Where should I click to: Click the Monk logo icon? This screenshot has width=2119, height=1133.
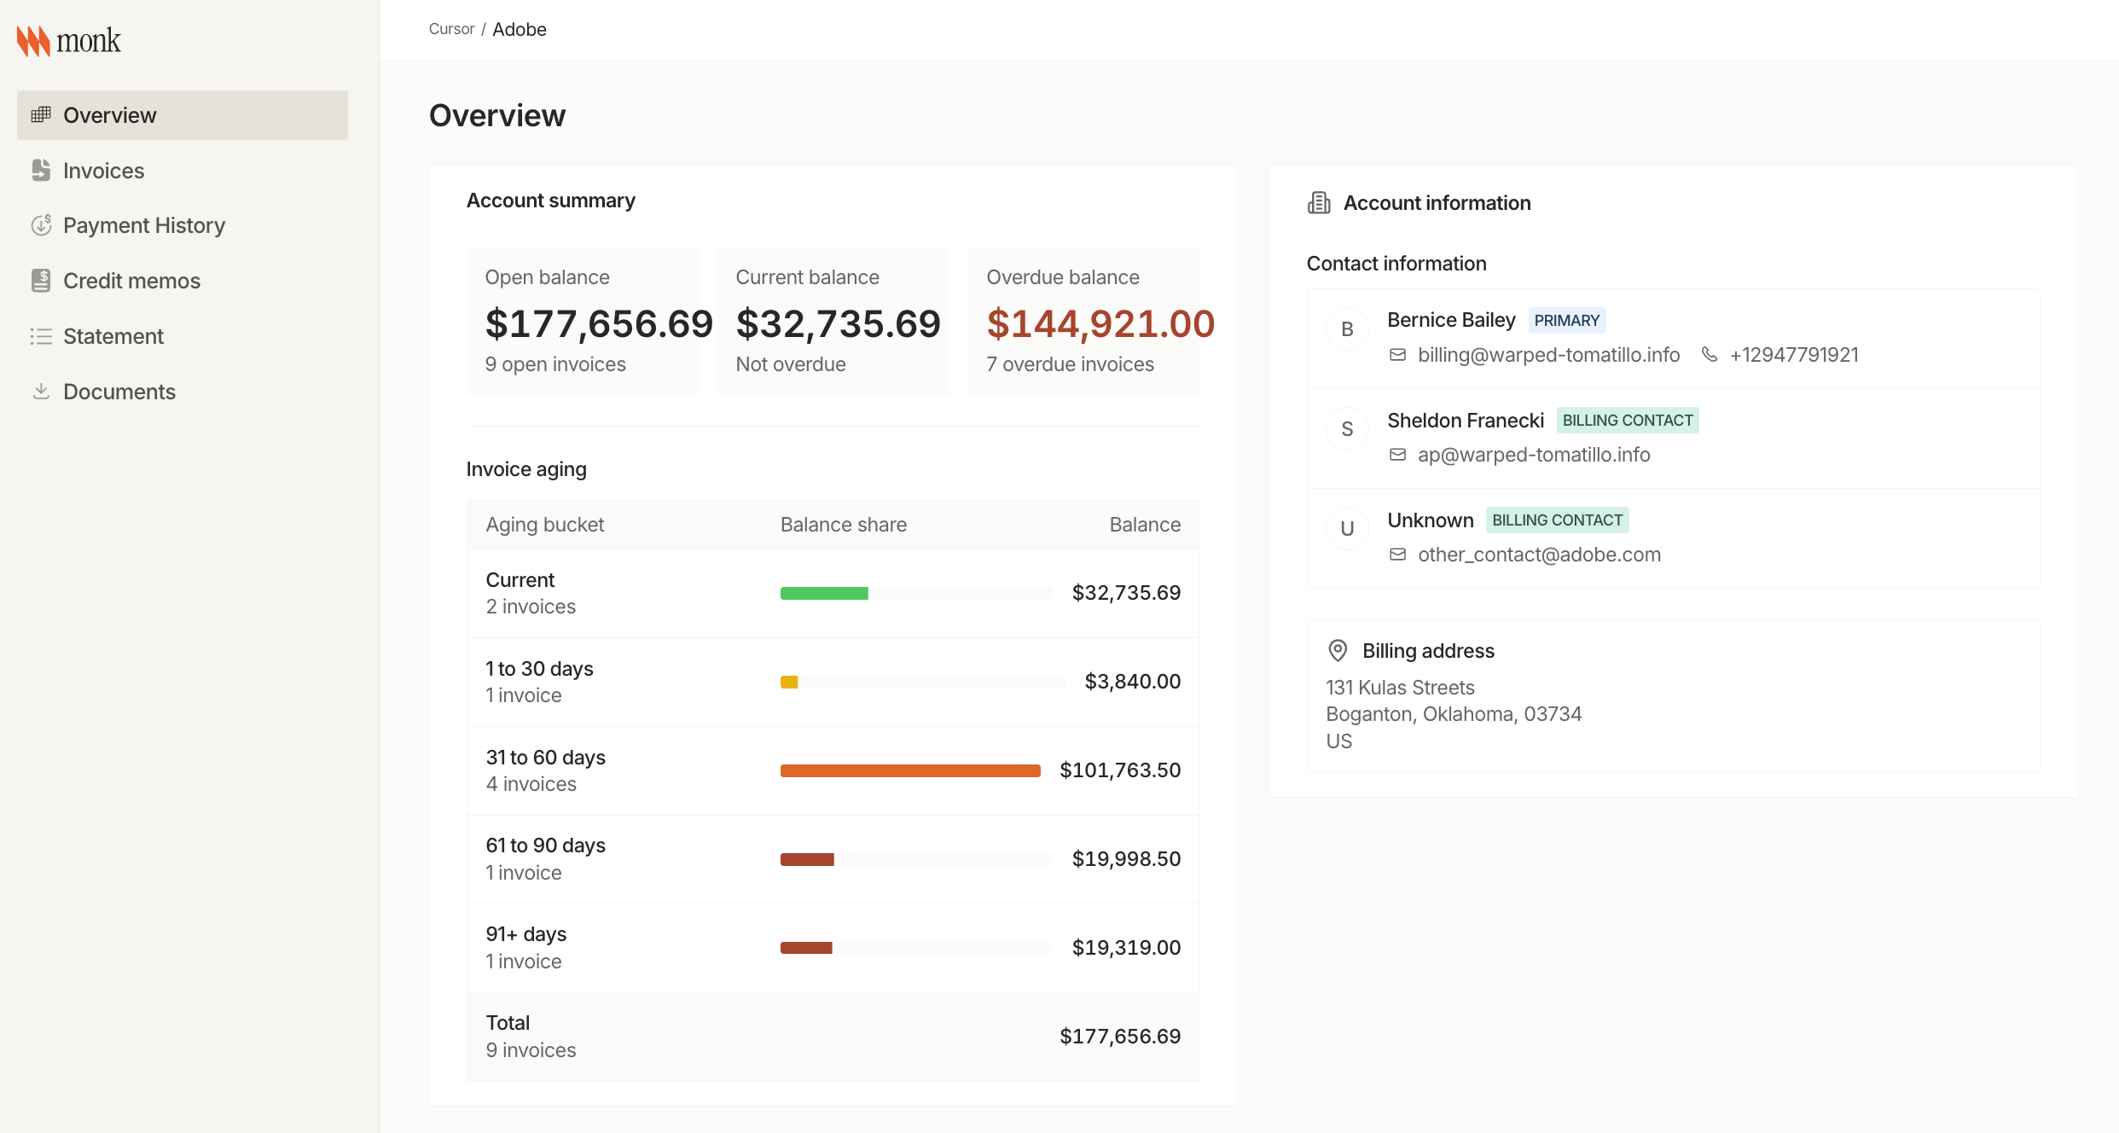pos(33,41)
